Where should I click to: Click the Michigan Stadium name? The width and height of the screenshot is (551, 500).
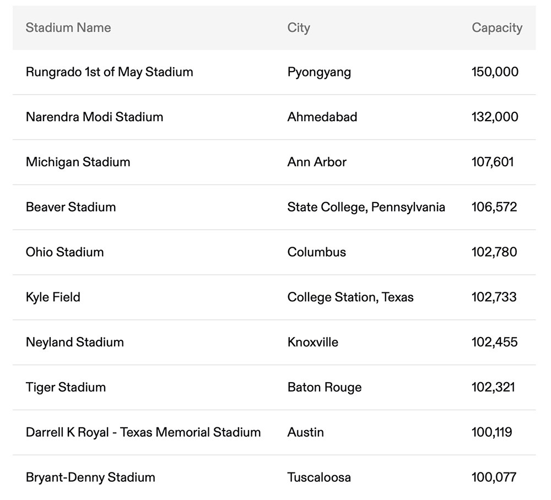(x=78, y=162)
